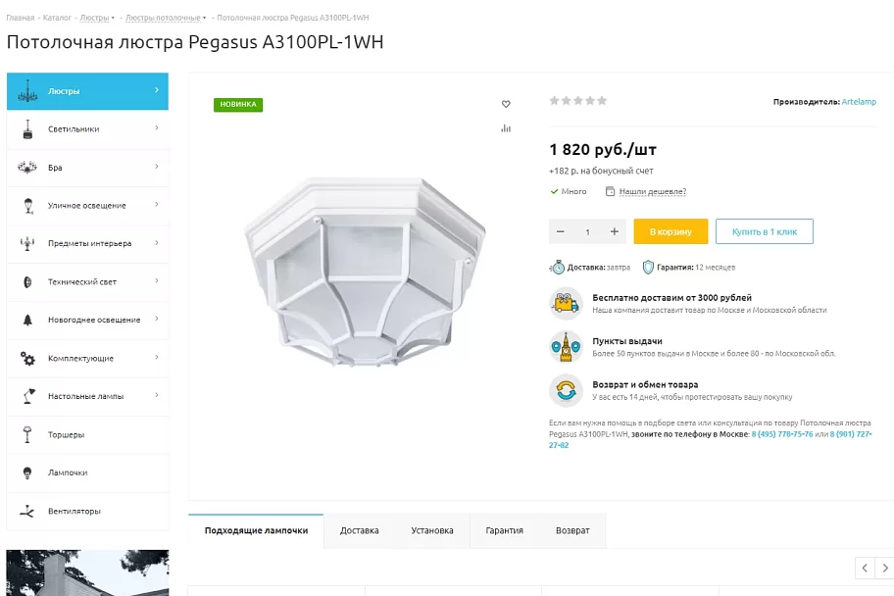Select the Лампочки bulb icon

click(27, 472)
